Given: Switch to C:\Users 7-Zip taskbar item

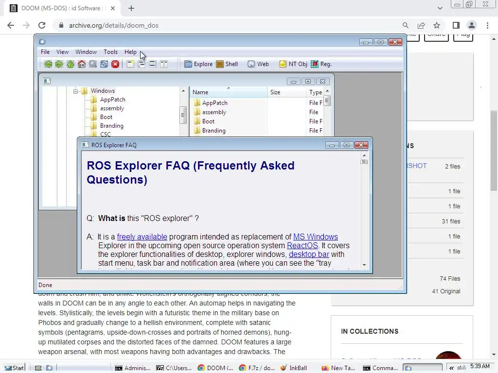Looking at the screenshot, I should pos(174,368).
